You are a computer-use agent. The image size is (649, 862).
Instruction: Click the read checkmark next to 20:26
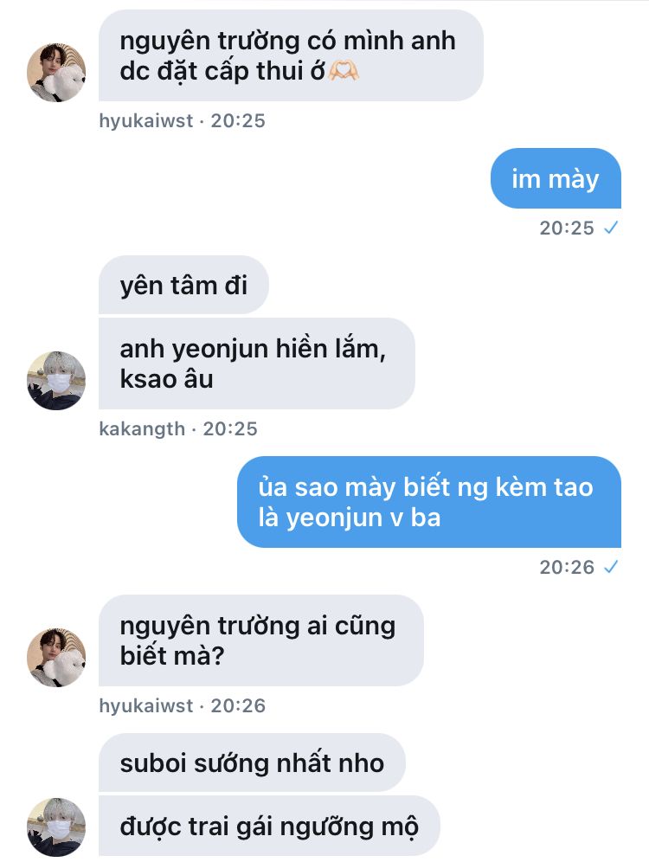611,567
